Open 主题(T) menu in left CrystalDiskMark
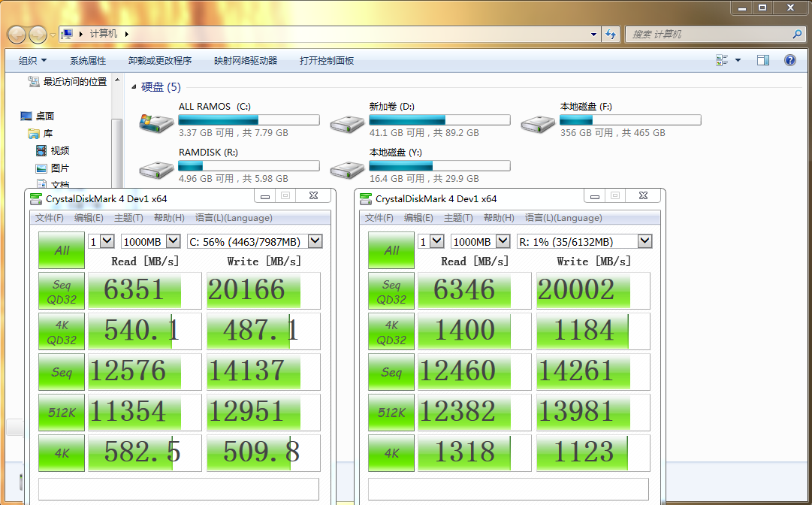 click(x=128, y=217)
